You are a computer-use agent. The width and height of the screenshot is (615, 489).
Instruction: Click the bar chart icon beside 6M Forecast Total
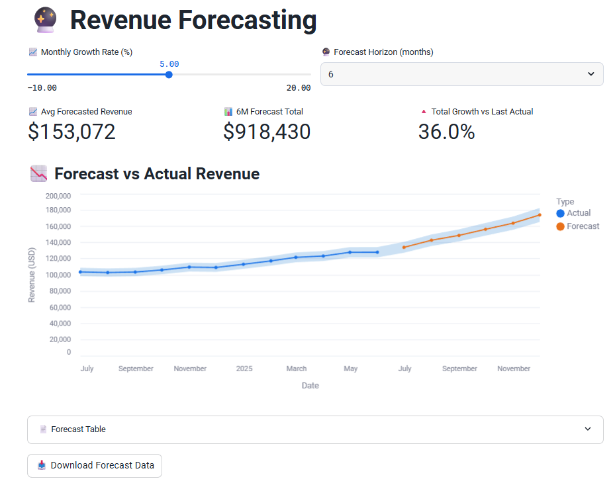228,112
